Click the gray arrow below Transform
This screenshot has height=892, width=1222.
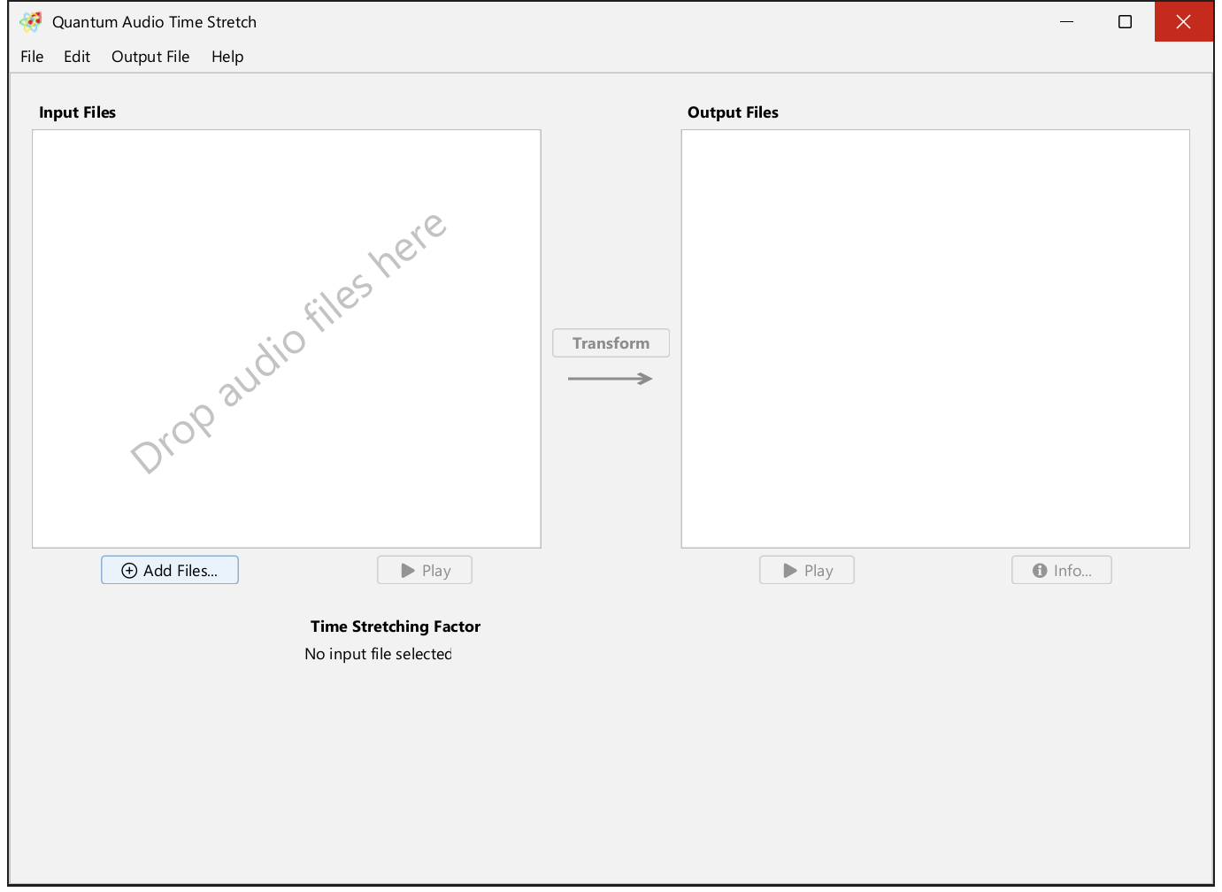pyautogui.click(x=610, y=379)
